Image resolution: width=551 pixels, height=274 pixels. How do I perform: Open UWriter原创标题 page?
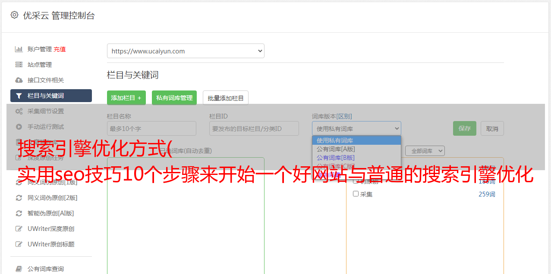coord(51,244)
